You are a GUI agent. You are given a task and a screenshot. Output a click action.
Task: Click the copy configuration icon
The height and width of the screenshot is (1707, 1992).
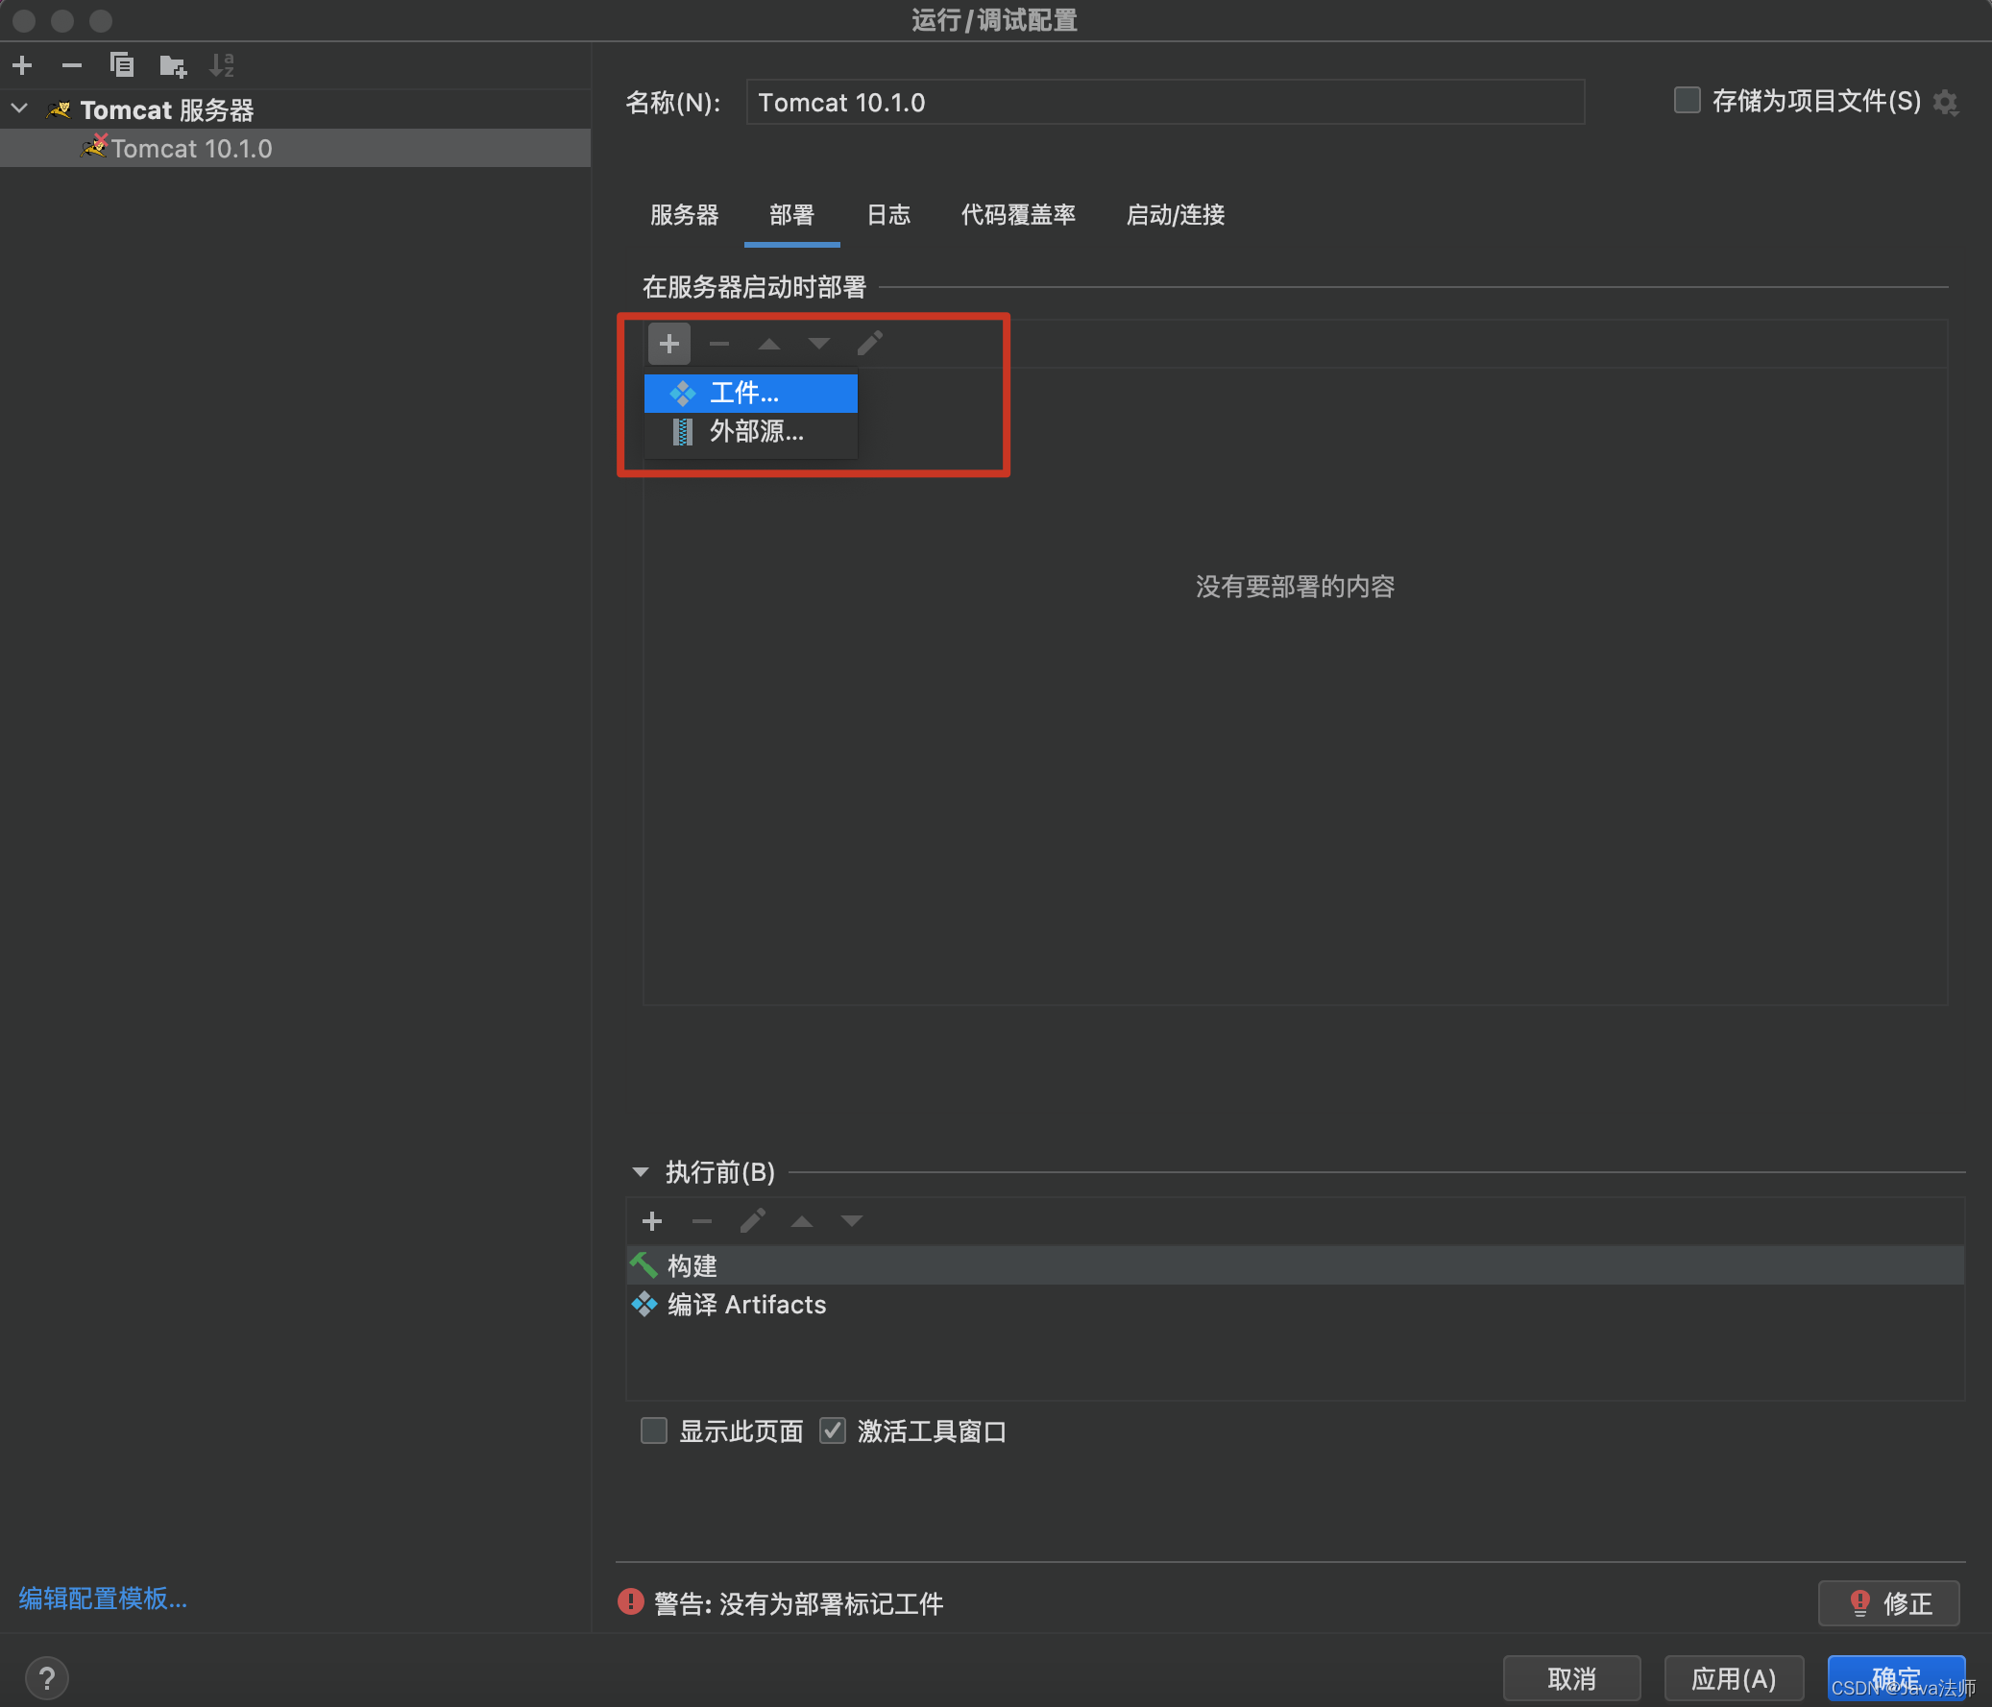pos(122,65)
